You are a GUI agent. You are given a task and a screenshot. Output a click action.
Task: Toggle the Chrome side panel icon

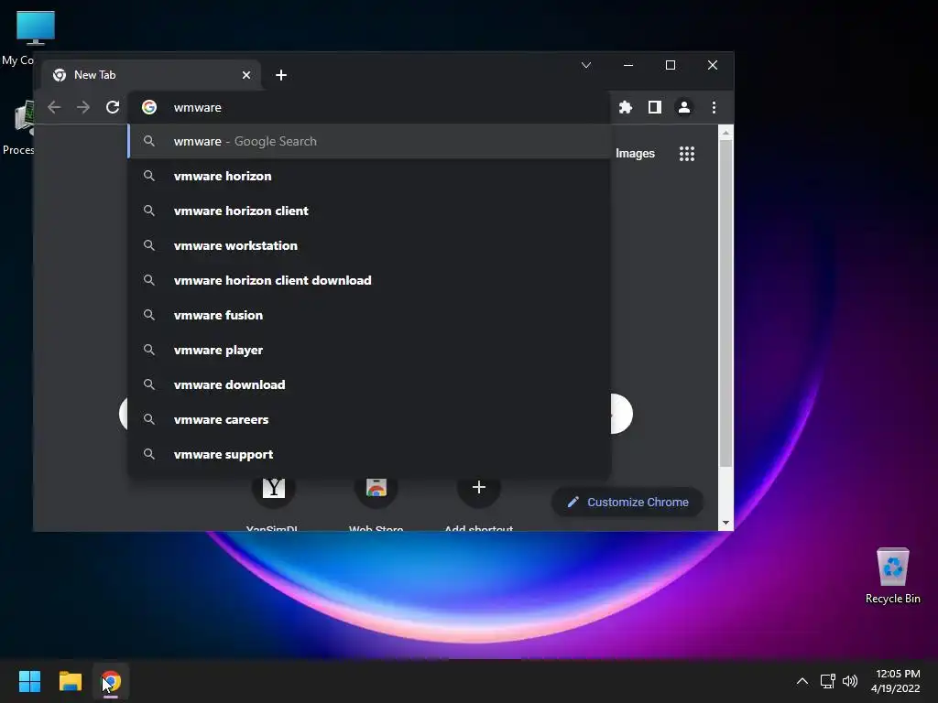[x=654, y=107]
